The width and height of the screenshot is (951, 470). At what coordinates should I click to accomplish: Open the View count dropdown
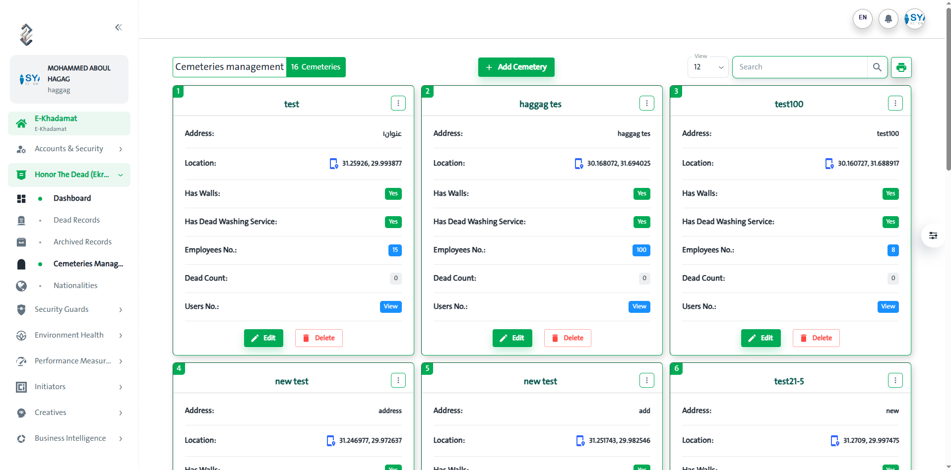(x=708, y=67)
